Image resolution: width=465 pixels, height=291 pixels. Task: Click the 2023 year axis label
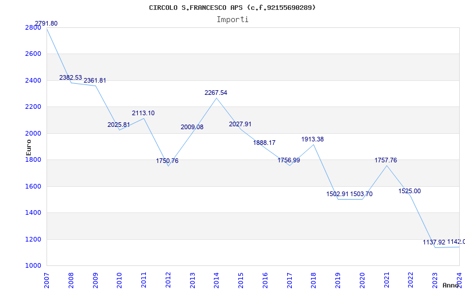pos(435,281)
